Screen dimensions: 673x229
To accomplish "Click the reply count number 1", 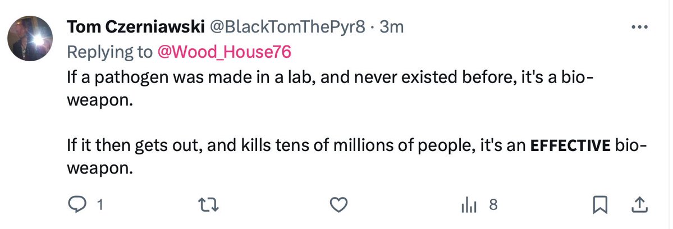I will tap(99, 206).
